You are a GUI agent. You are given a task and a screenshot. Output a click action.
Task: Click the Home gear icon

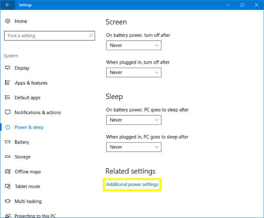[x=7, y=21]
